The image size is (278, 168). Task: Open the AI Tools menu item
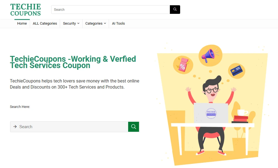pos(118,24)
